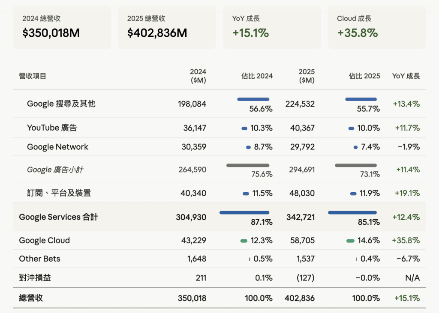Click the 402,836 total cell
This screenshot has width=439, height=313.
300,298
